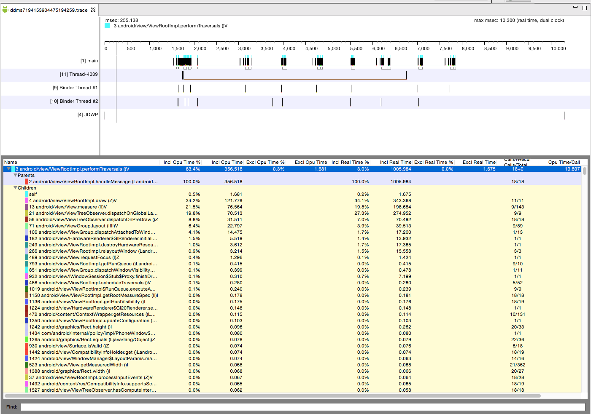Click the color box beside dispatchOnPreDraw
This screenshot has width=591, height=414.
[x=27, y=219]
